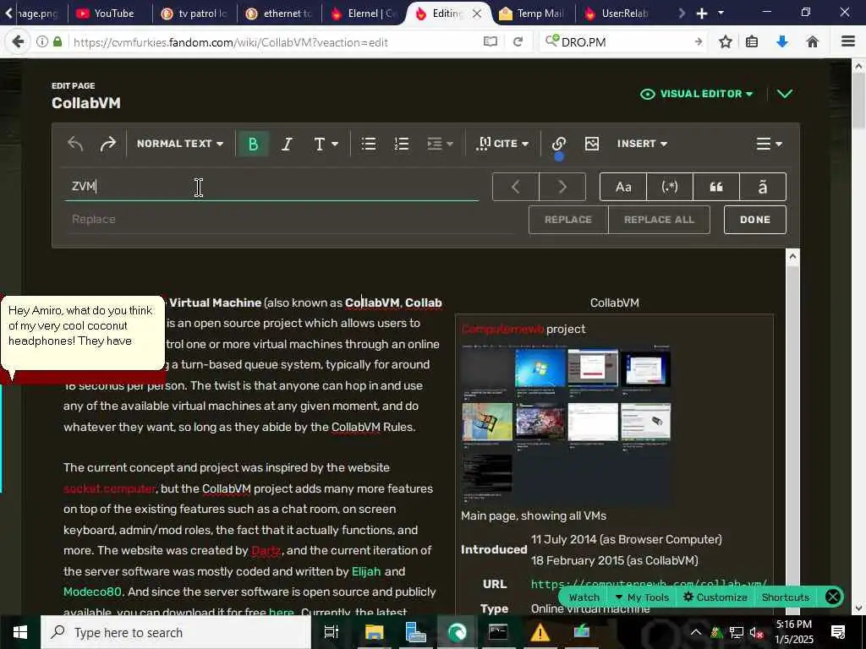Insert a numbered list
The image size is (866, 649).
click(x=402, y=144)
